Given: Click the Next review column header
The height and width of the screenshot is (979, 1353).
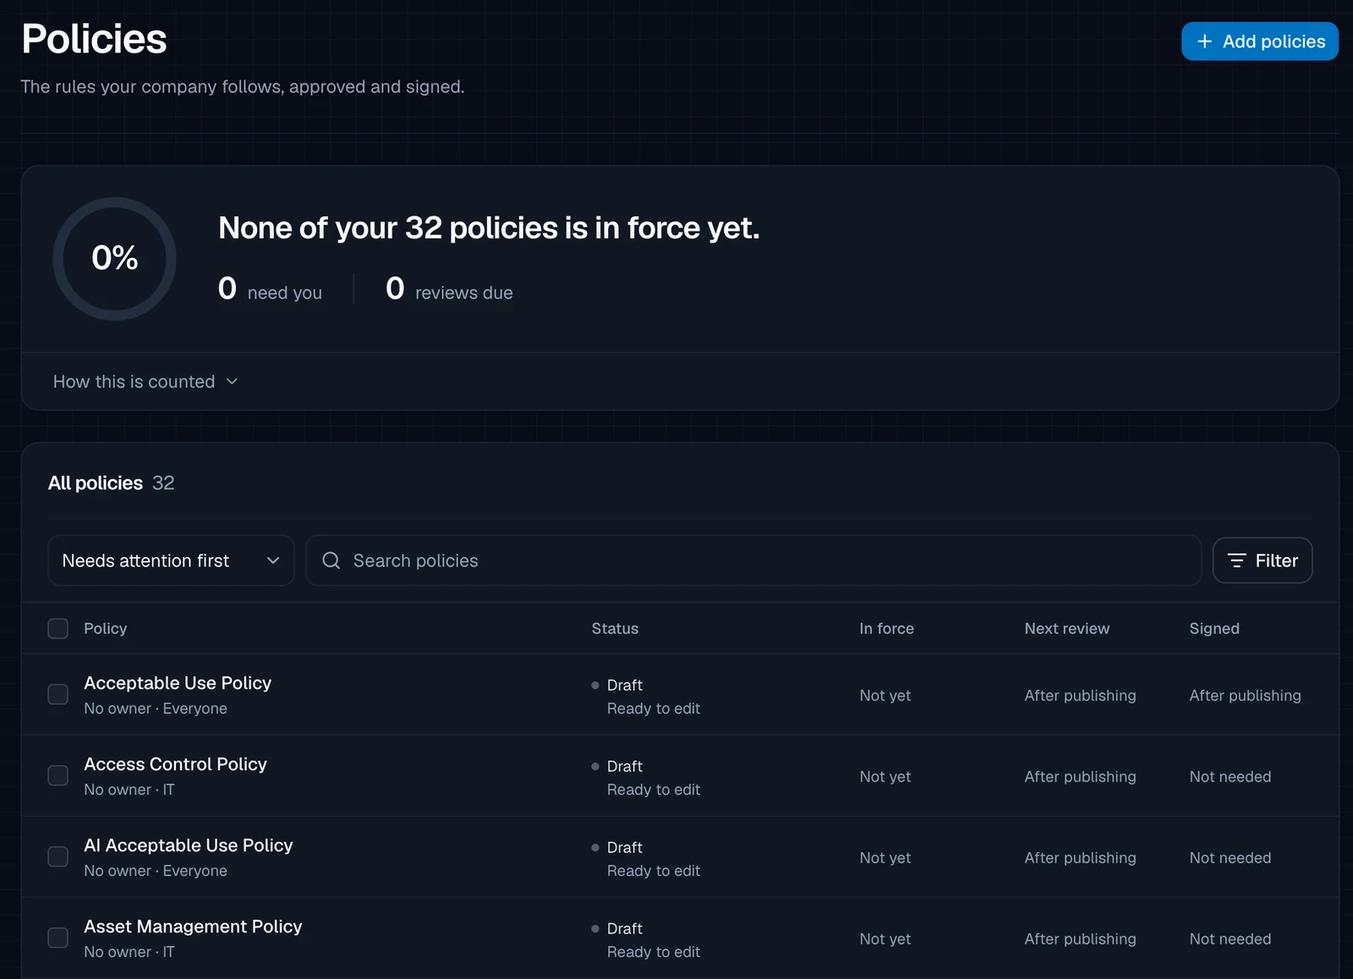Looking at the screenshot, I should point(1066,628).
